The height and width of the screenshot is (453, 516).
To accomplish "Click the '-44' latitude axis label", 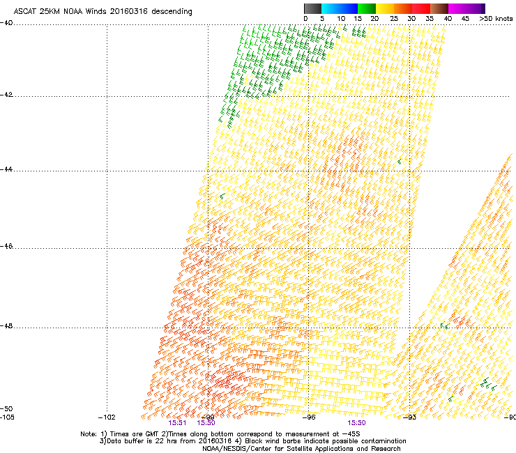I will 6,169.
